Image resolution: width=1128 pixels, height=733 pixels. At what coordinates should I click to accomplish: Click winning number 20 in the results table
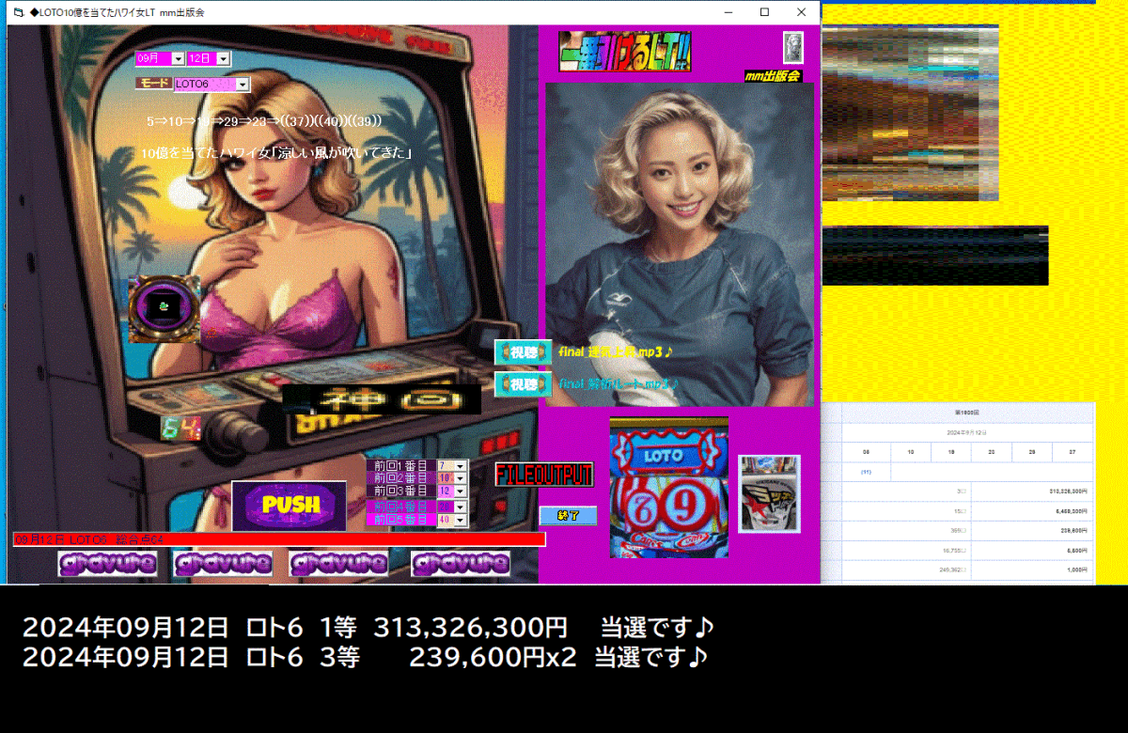point(991,452)
